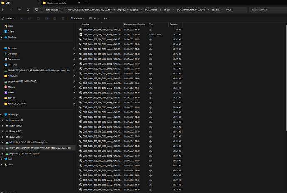This screenshot has width=287, height=193.
Task: Add a new tab with plus button
Action: tap(87, 3)
